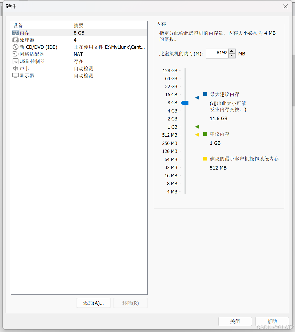This screenshot has height=332, width=295.
Task: Click the network adapter (网络适配器) icon
Action: click(16, 54)
